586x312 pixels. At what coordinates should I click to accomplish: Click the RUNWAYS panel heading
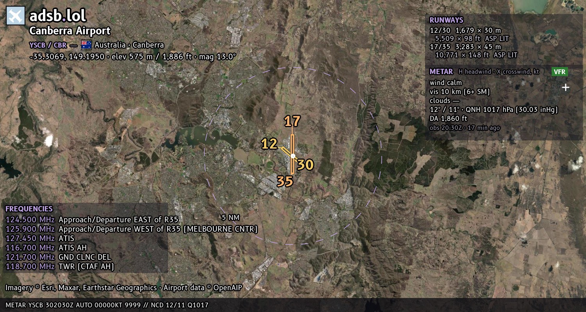point(446,20)
